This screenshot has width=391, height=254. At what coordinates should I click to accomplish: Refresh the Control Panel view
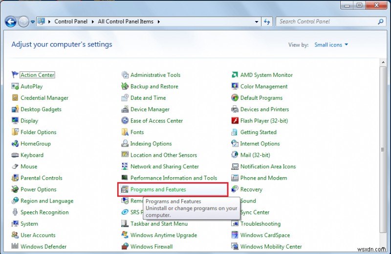pos(267,22)
